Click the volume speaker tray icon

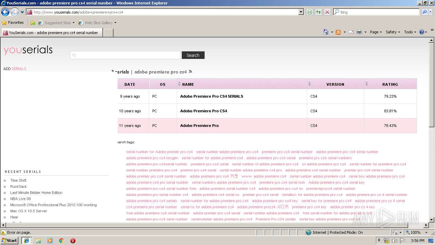394,241
